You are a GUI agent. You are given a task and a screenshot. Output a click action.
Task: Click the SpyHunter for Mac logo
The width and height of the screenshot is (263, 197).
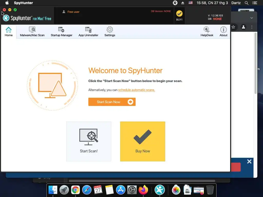point(27,18)
